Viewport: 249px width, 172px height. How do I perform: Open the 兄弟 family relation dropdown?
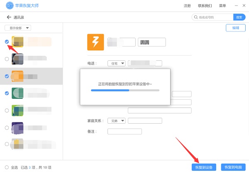coord(117,121)
